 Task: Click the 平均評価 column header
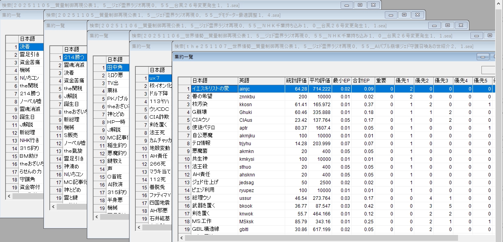(320, 81)
